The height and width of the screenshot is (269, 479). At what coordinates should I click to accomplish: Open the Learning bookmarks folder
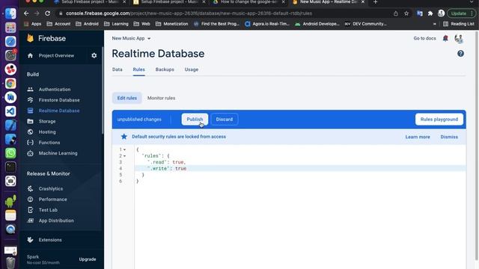click(x=117, y=24)
